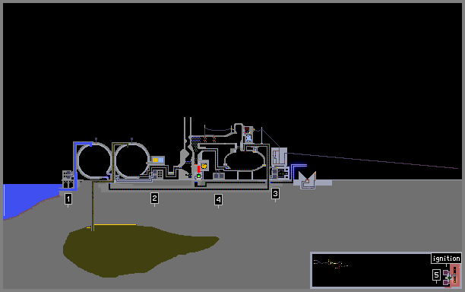The width and height of the screenshot is (465, 292).
Task: Click the sign labeled 2
Action: (154, 198)
